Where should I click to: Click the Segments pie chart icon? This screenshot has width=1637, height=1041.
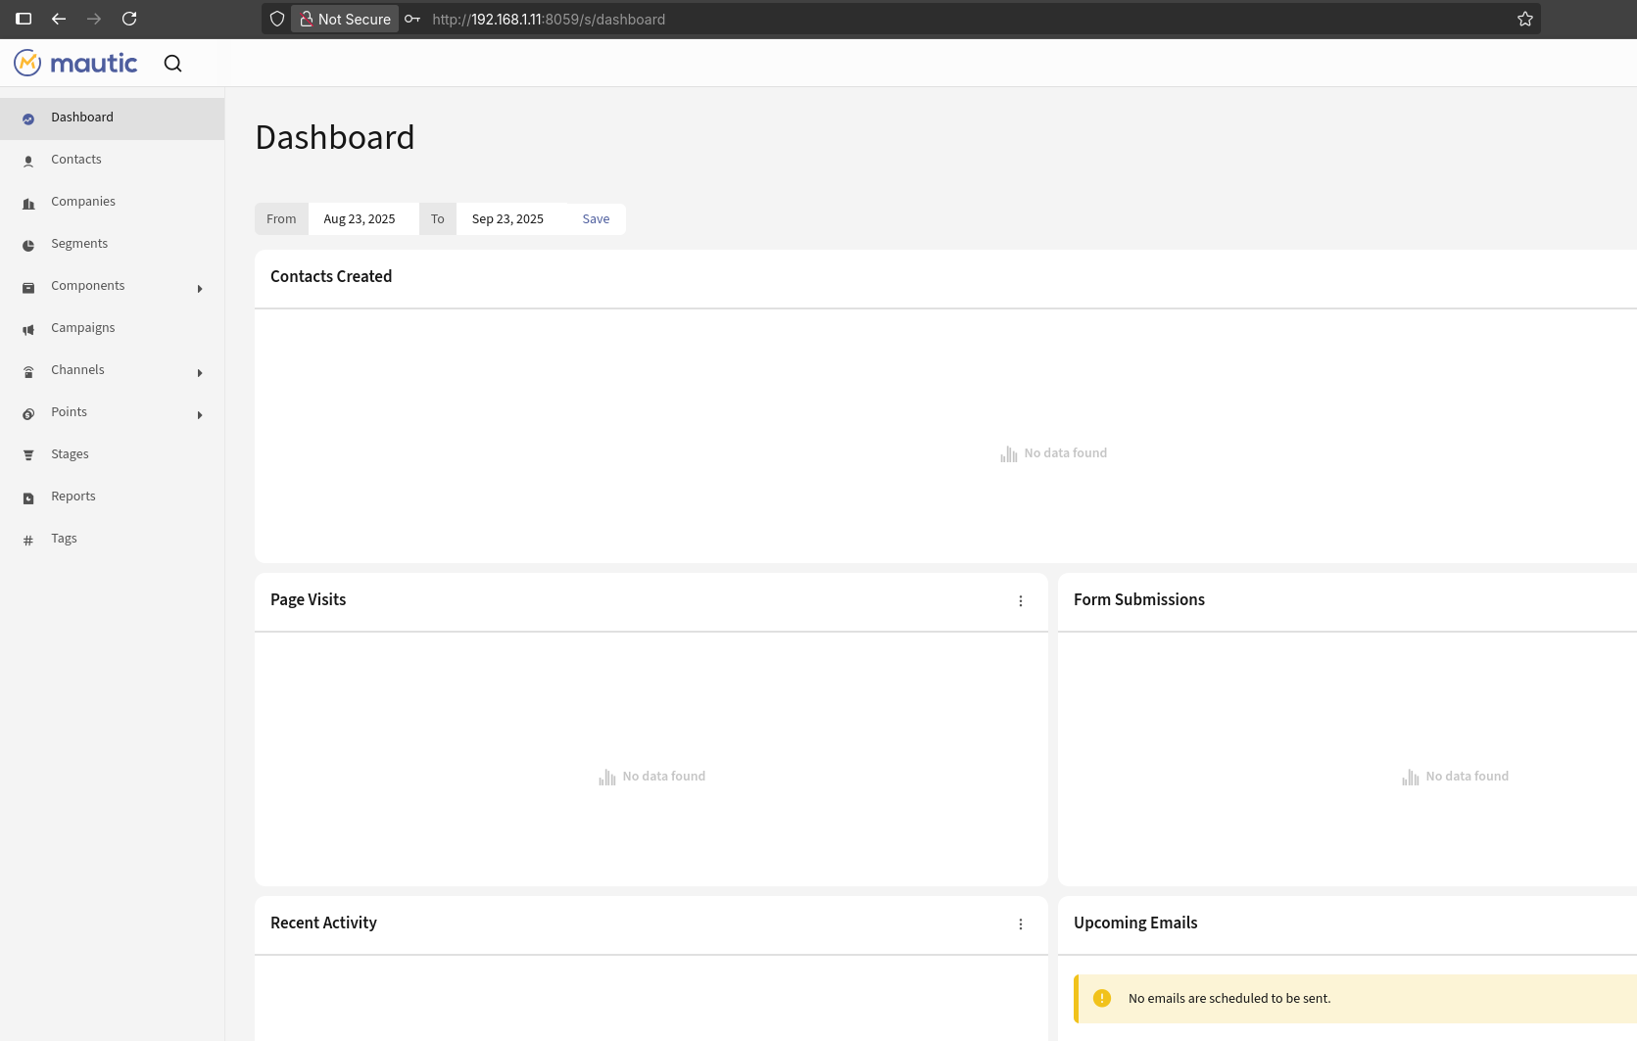(28, 245)
